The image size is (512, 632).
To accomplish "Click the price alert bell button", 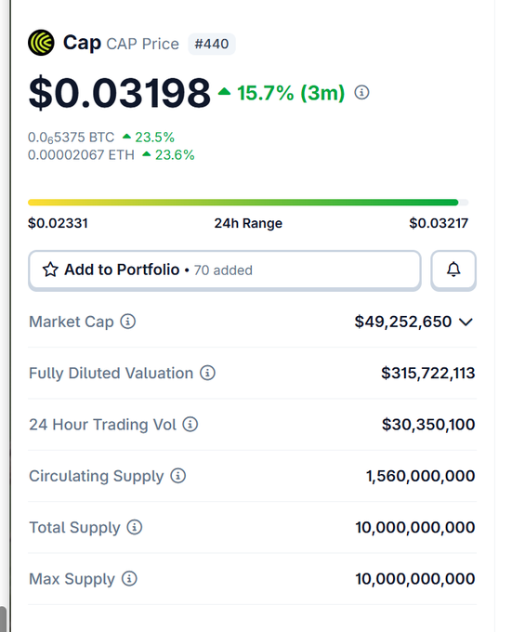I will click(453, 270).
